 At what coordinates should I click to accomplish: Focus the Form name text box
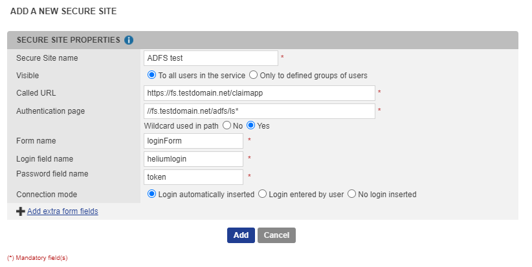(x=194, y=141)
